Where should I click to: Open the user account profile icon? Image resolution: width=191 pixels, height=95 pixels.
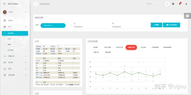coord(186,4)
